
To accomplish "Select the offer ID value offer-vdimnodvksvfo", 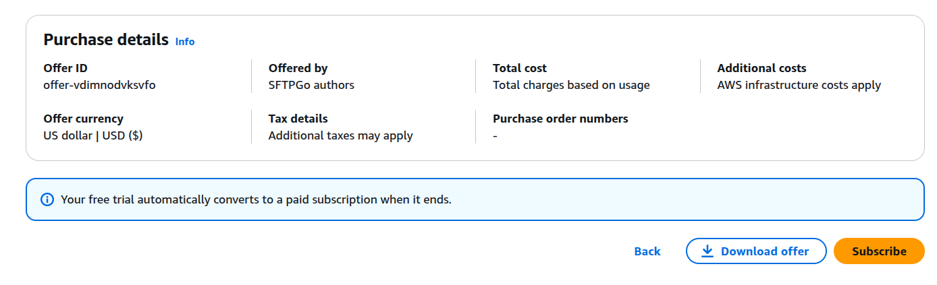I will tap(99, 85).
